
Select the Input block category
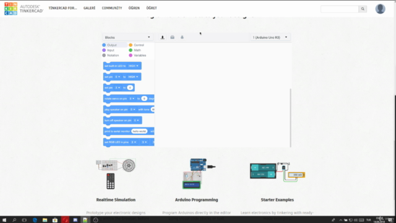(108, 50)
